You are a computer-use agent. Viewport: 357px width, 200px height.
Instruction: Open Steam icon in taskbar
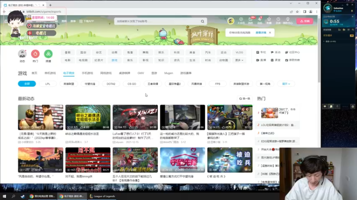pyautogui.click(x=23, y=196)
